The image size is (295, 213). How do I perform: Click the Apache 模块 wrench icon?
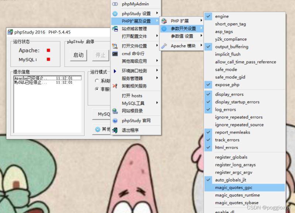pos(164,46)
